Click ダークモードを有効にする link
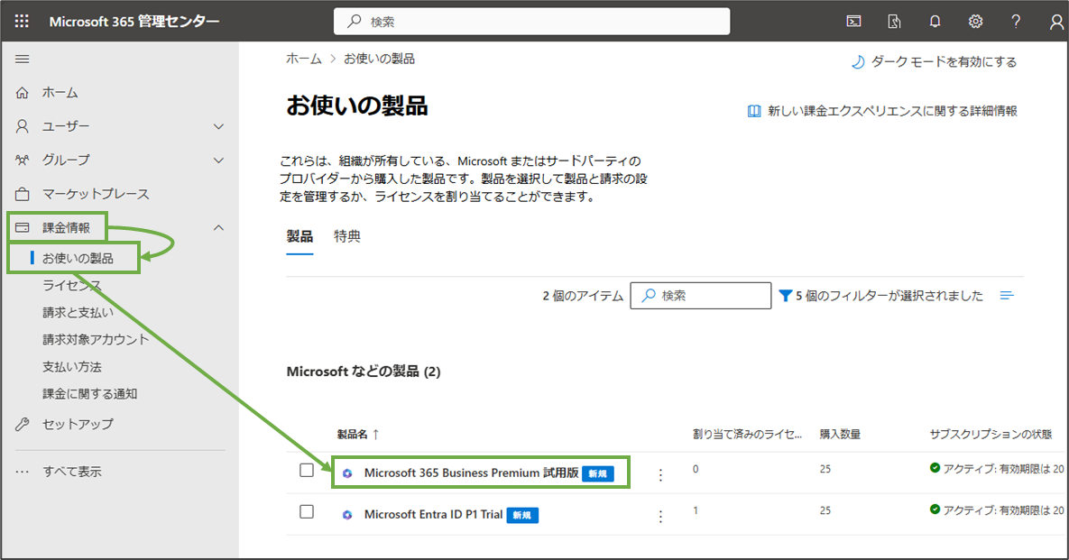 944,62
